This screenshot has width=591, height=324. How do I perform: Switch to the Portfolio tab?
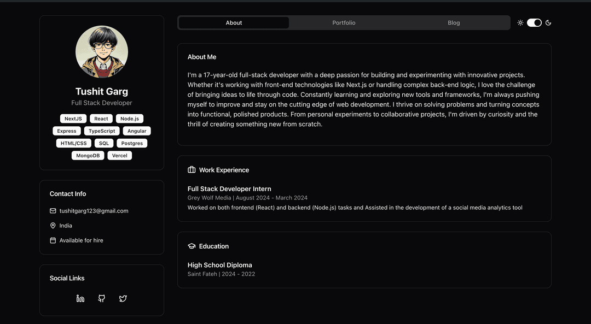(x=344, y=23)
